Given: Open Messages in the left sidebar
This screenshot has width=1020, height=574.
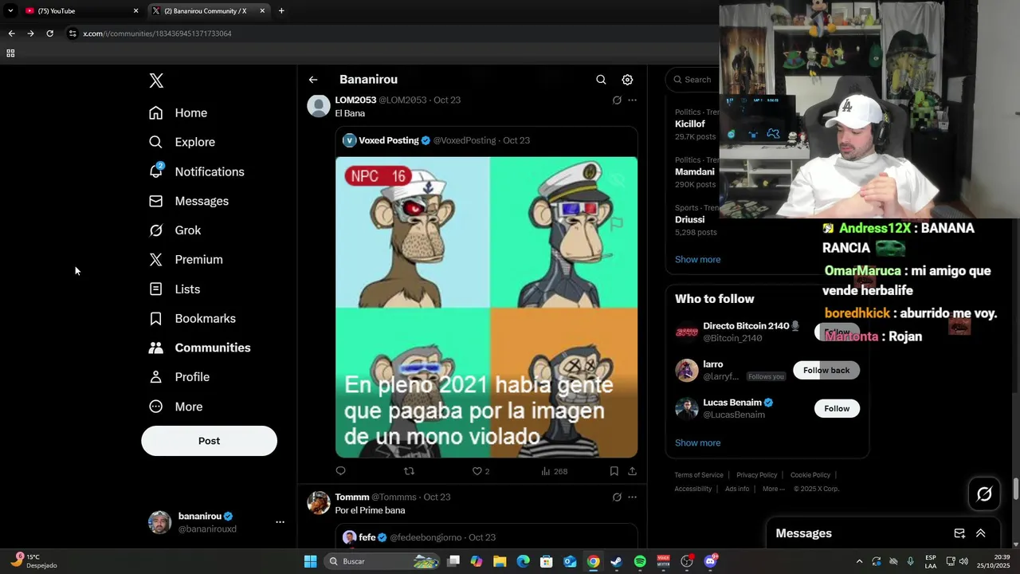Looking at the screenshot, I should pos(189,201).
